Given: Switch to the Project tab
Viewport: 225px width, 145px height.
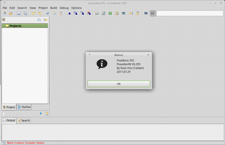Looking at the screenshot, I should tap(9, 107).
